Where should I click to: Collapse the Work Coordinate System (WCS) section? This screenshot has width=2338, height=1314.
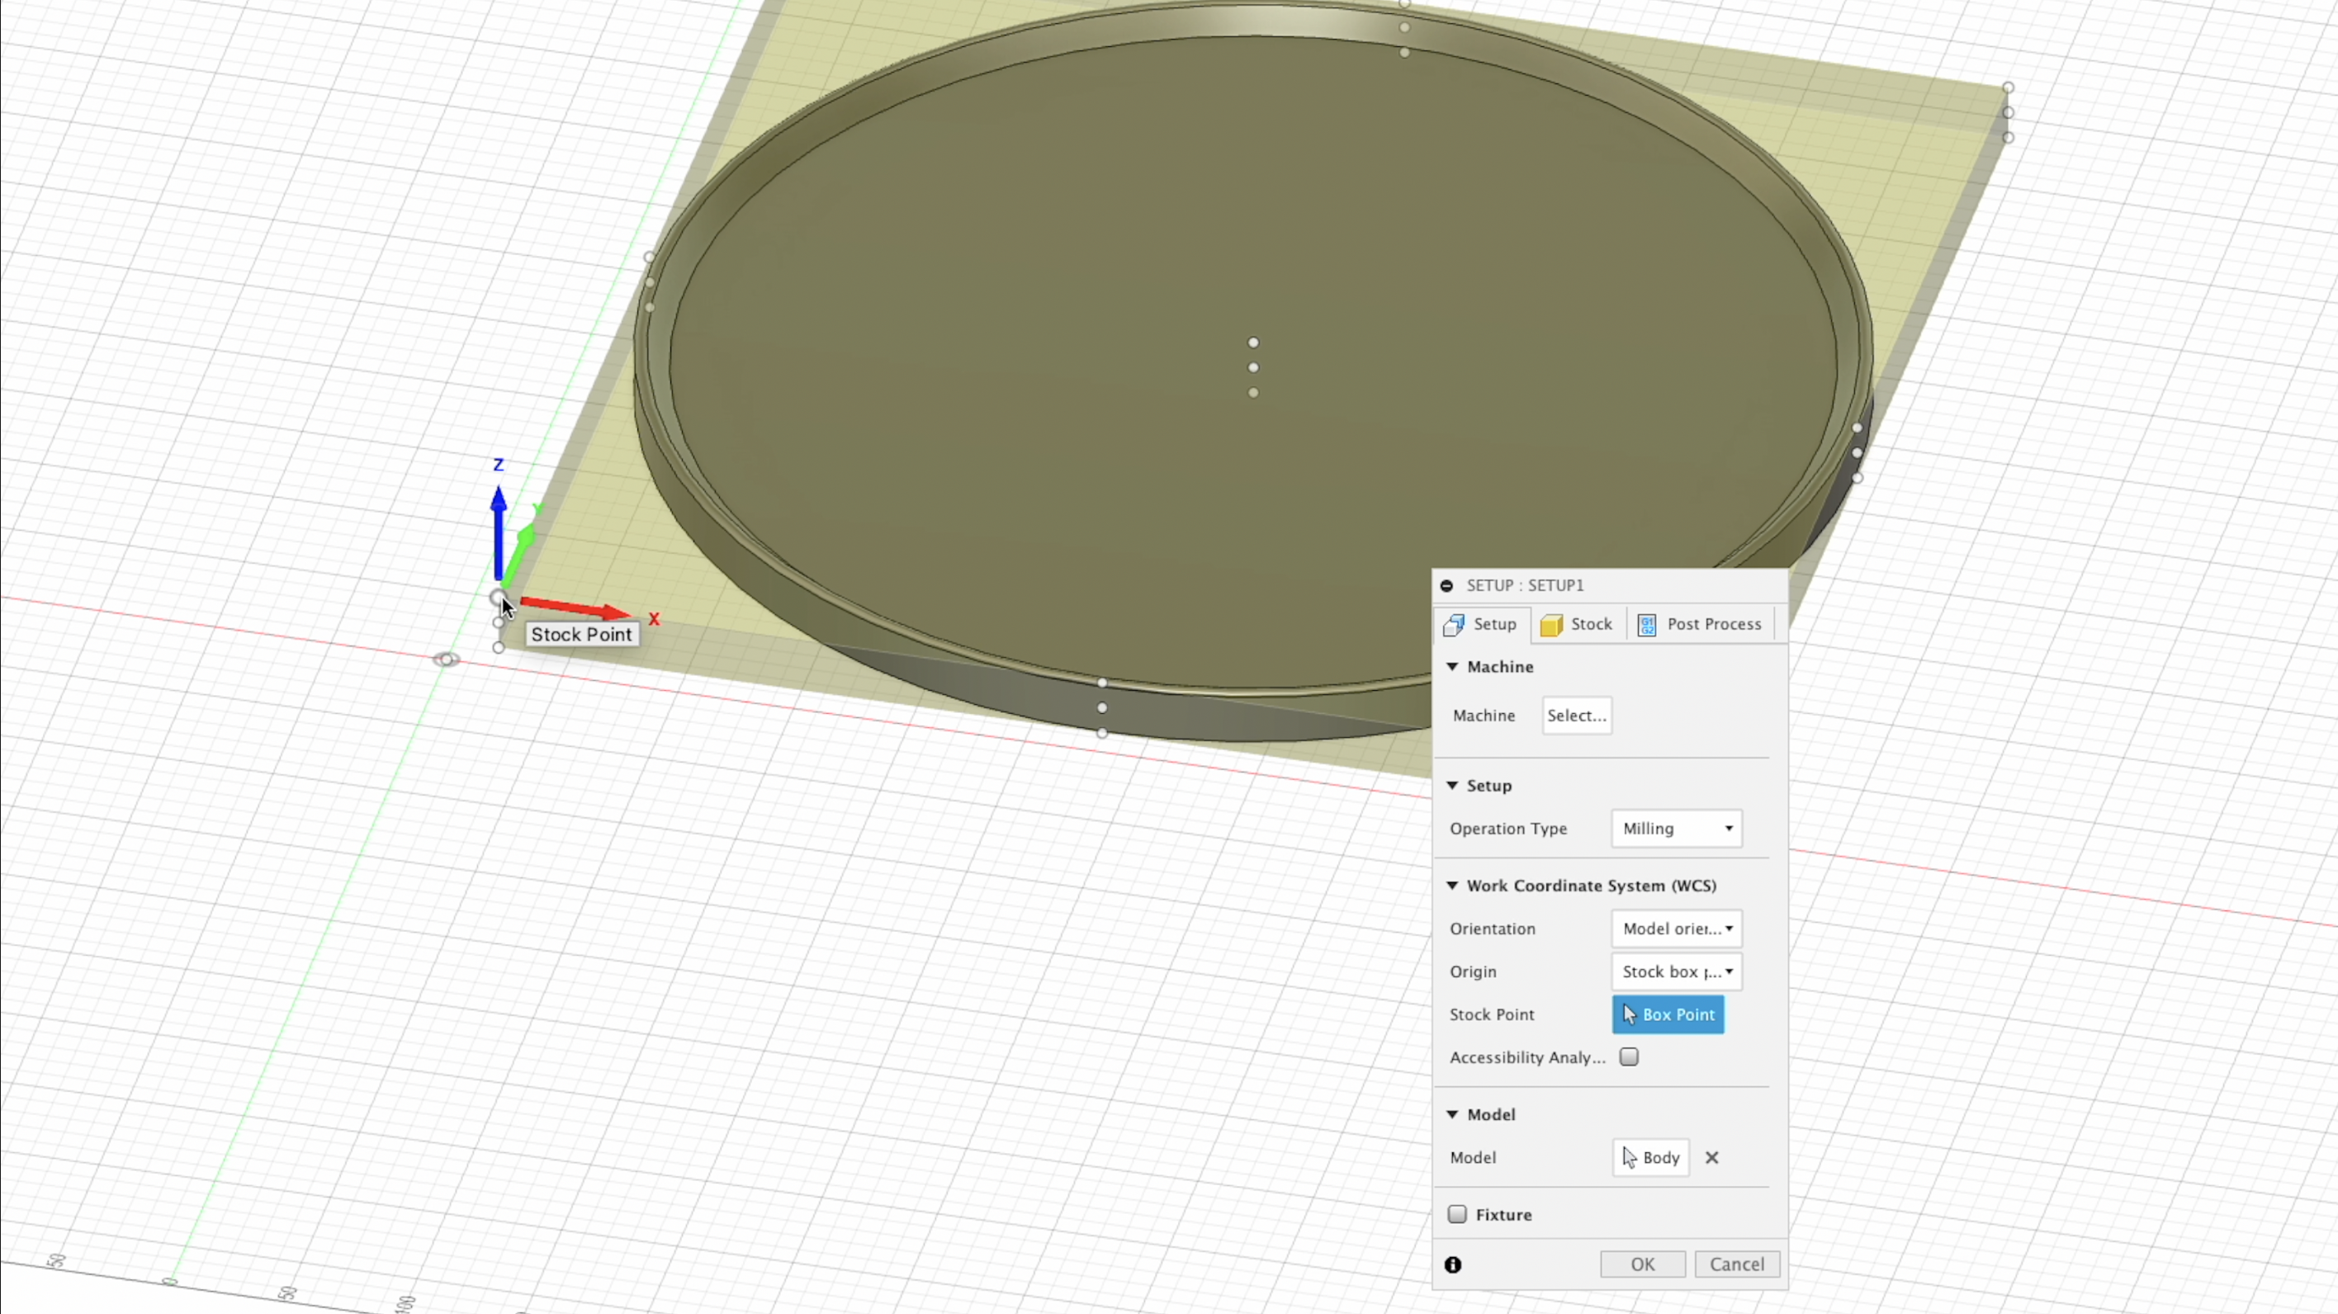1452,886
